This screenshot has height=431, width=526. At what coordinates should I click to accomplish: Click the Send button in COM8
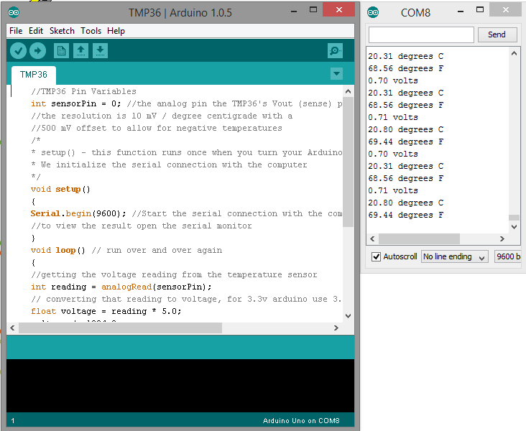point(497,34)
